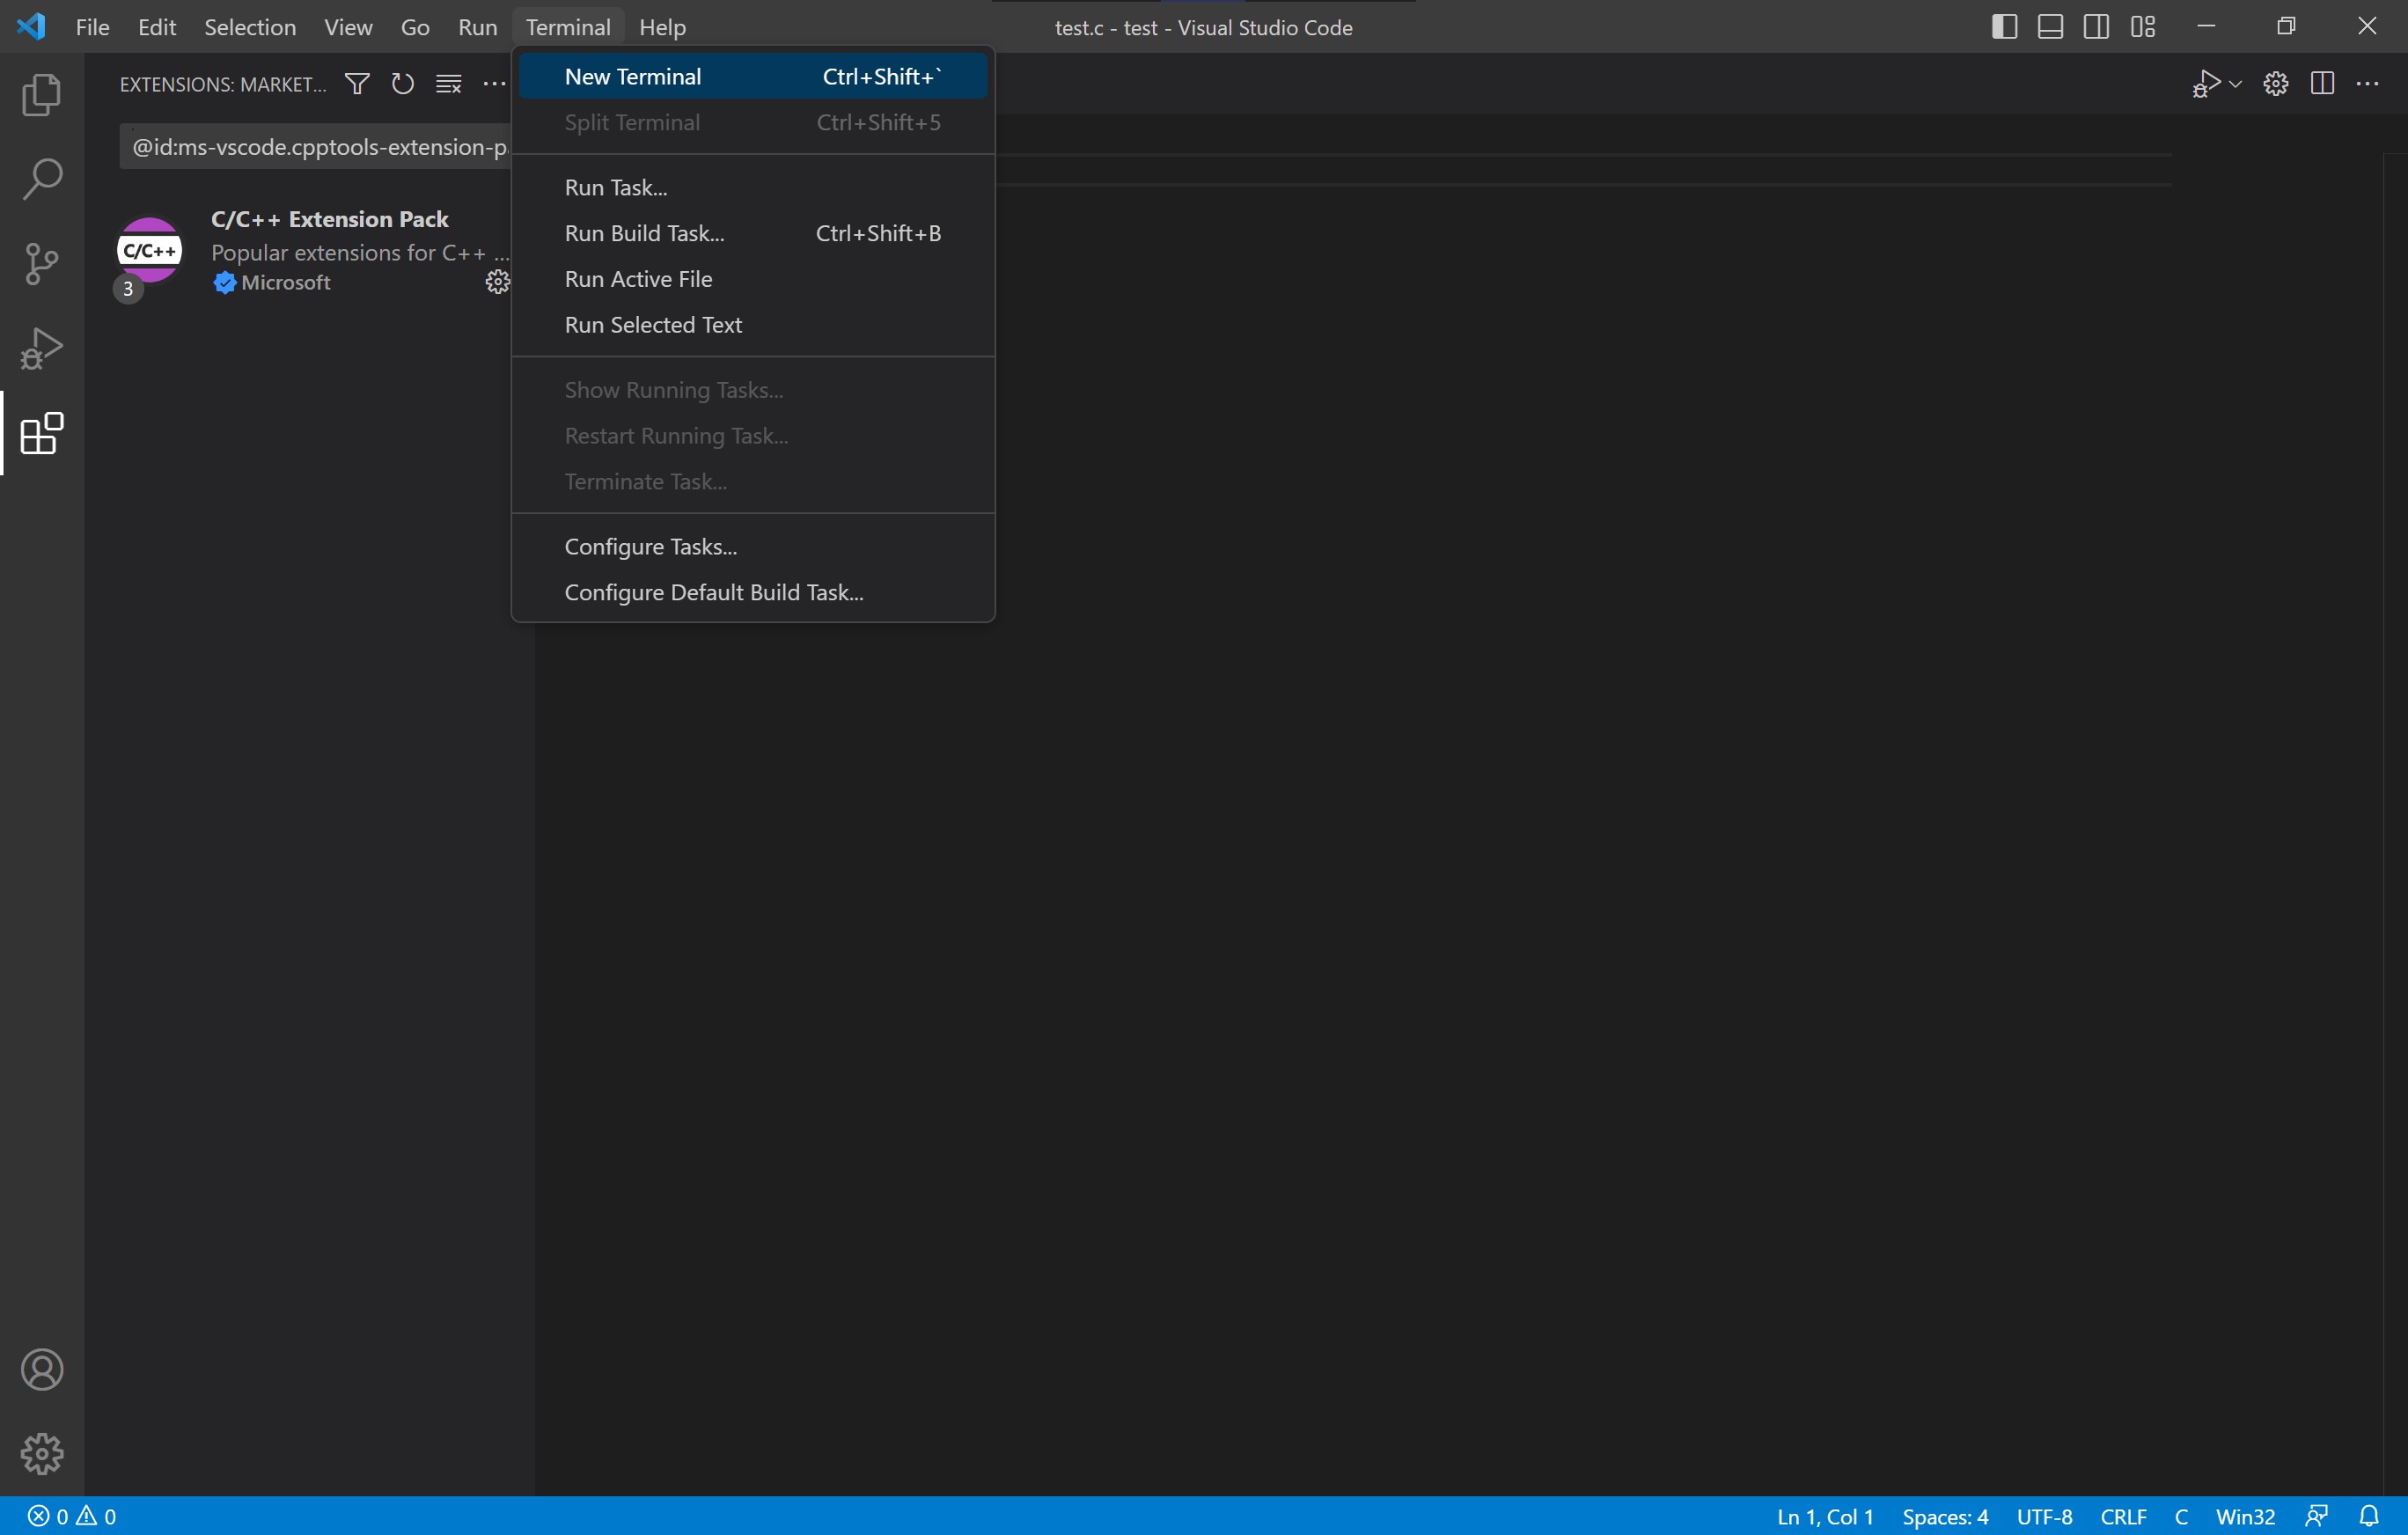2408x1535 pixels.
Task: Click the VS Code logo in the title bar
Action: (x=31, y=26)
